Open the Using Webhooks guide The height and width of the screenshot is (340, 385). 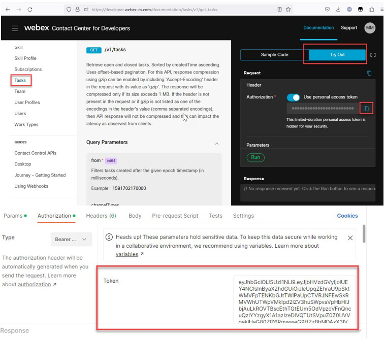(x=31, y=186)
